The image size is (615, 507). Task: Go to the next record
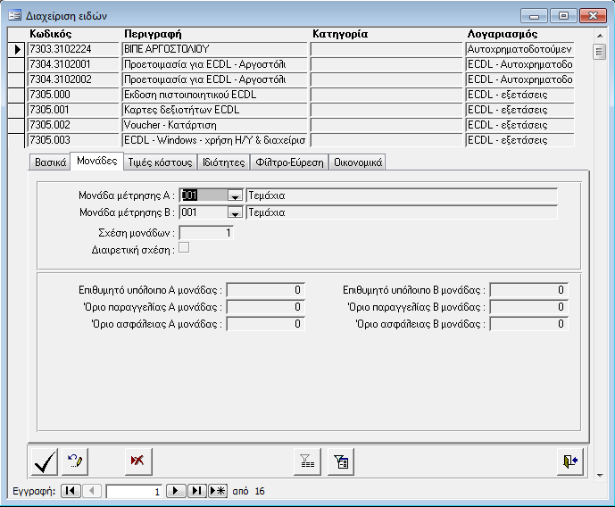pyautogui.click(x=176, y=491)
